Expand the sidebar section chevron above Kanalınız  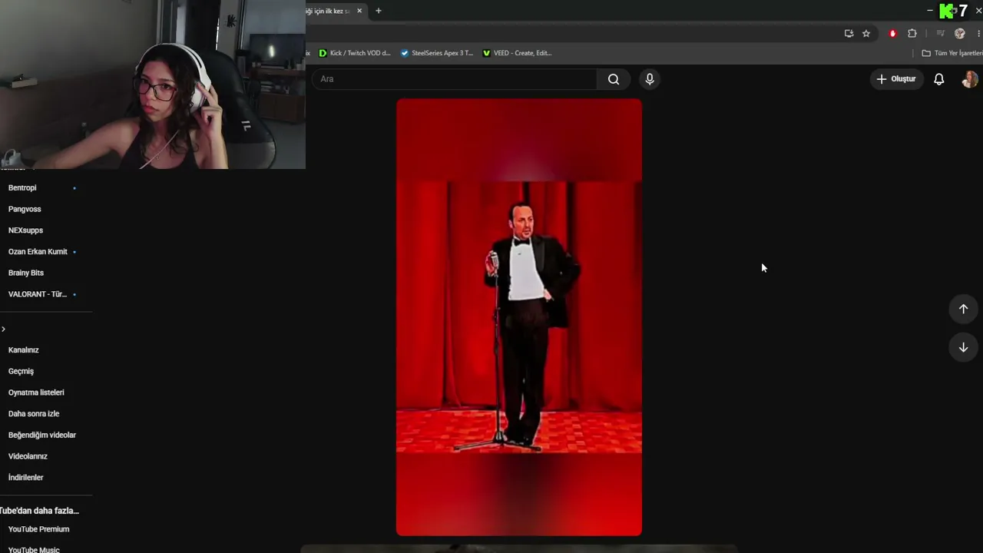(4, 329)
